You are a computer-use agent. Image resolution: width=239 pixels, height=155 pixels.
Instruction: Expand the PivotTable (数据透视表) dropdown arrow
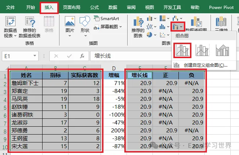15,36
